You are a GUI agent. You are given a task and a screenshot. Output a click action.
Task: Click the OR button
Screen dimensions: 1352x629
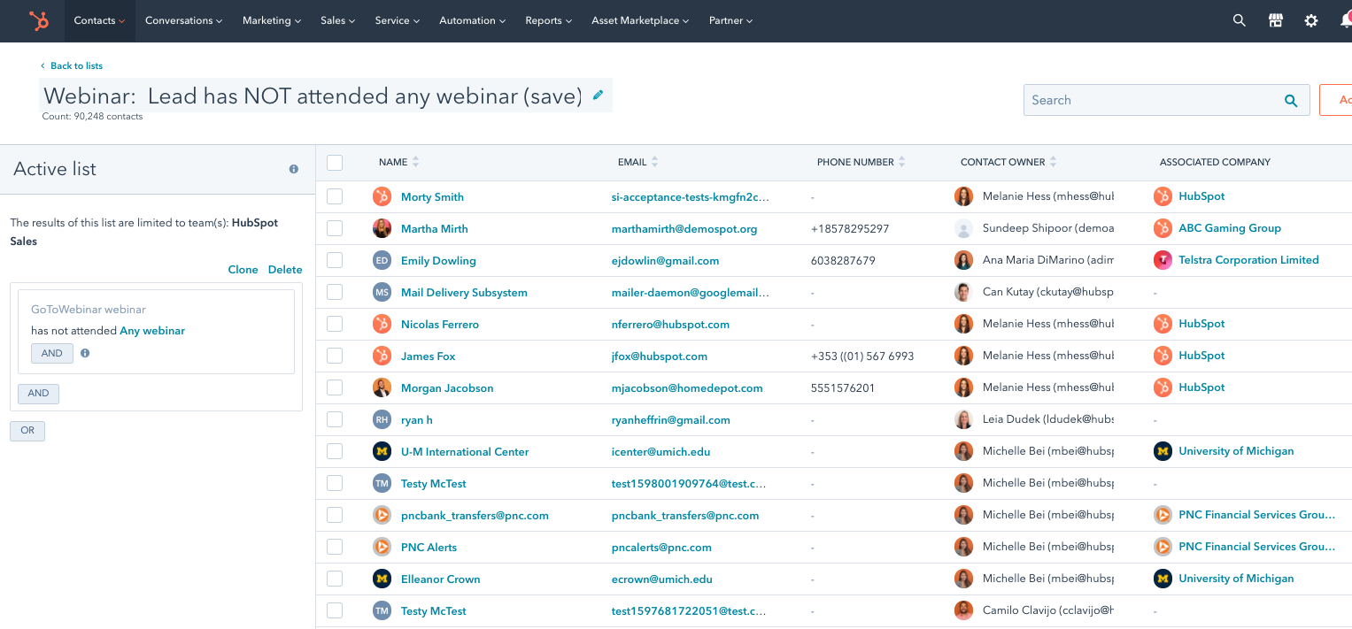point(27,431)
